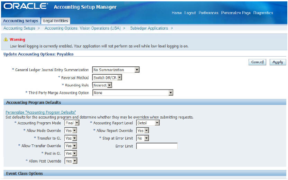Click the Error Limit text field
The height and width of the screenshot is (180, 288).
[x=156, y=146]
